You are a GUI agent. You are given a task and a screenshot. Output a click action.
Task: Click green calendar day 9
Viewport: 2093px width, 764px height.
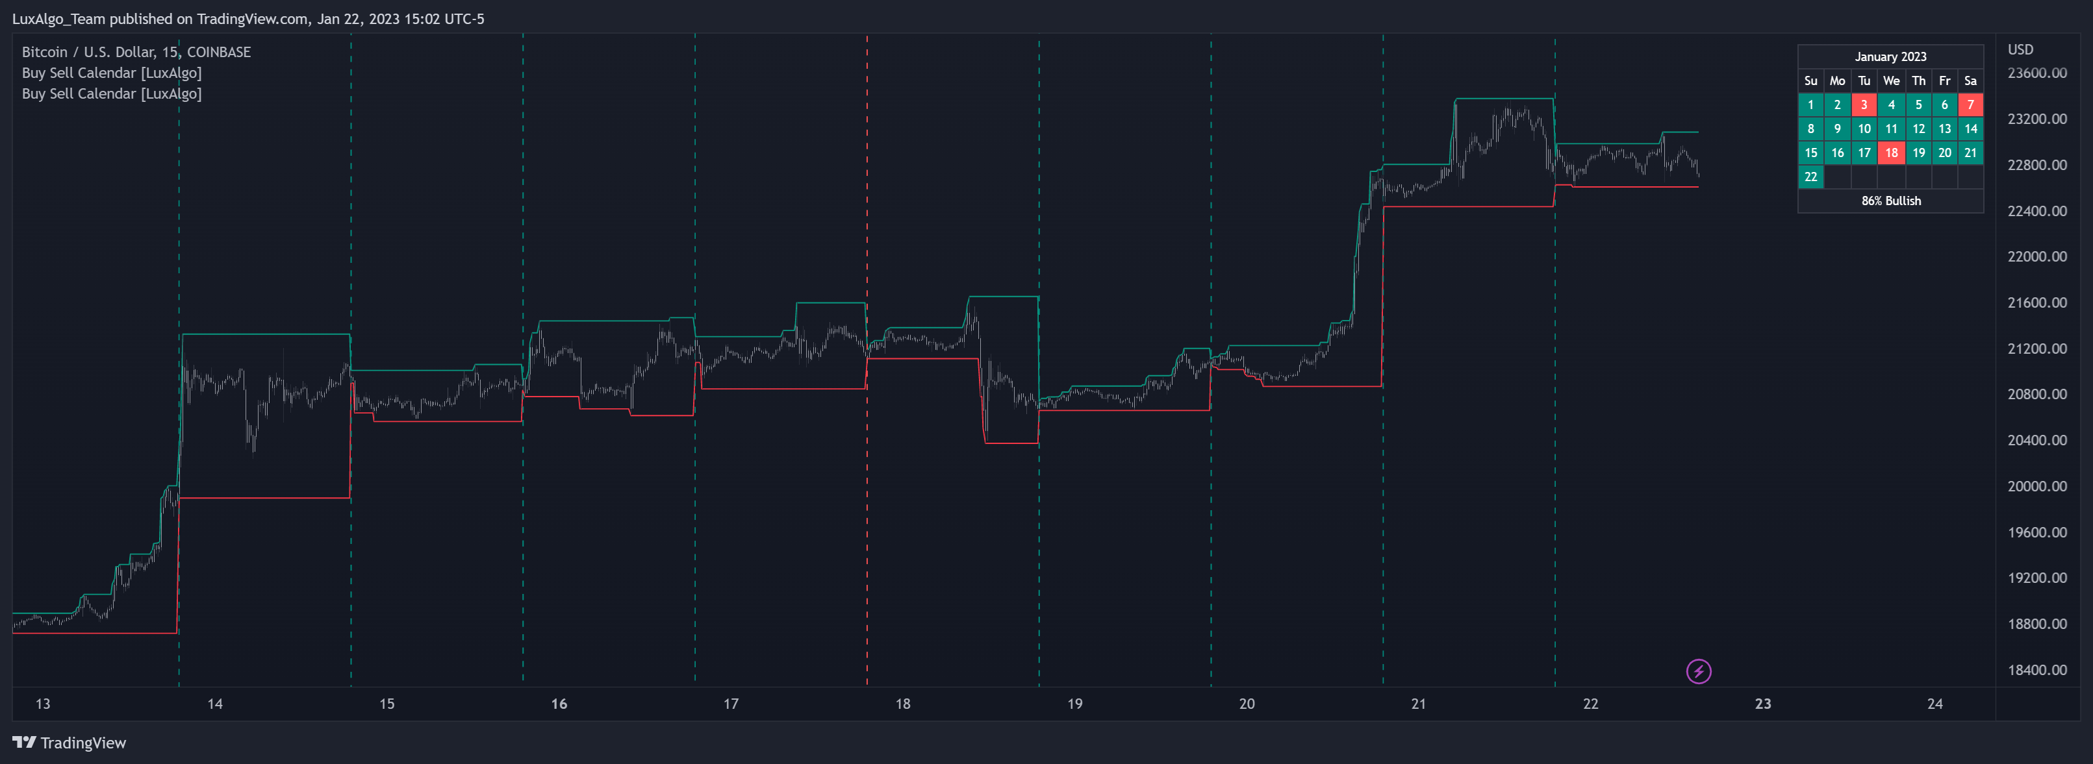click(x=1837, y=129)
